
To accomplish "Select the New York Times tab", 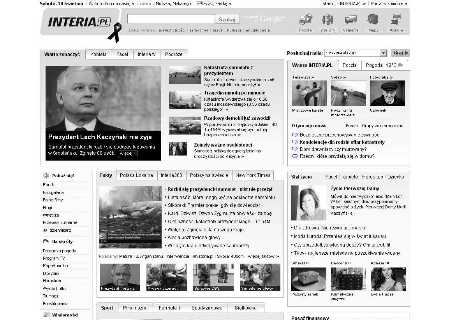I will pos(253,175).
